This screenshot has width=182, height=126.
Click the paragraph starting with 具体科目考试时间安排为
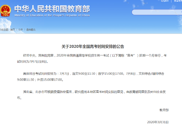(x=91, y=77)
